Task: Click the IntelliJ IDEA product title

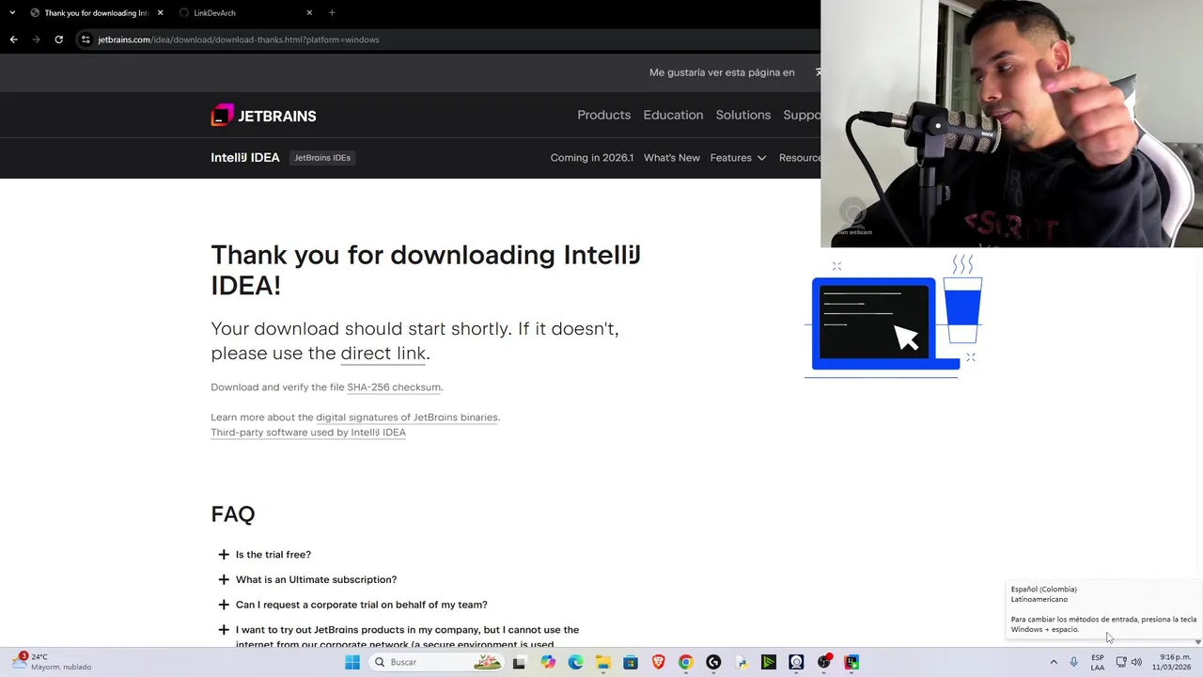Action: point(245,158)
